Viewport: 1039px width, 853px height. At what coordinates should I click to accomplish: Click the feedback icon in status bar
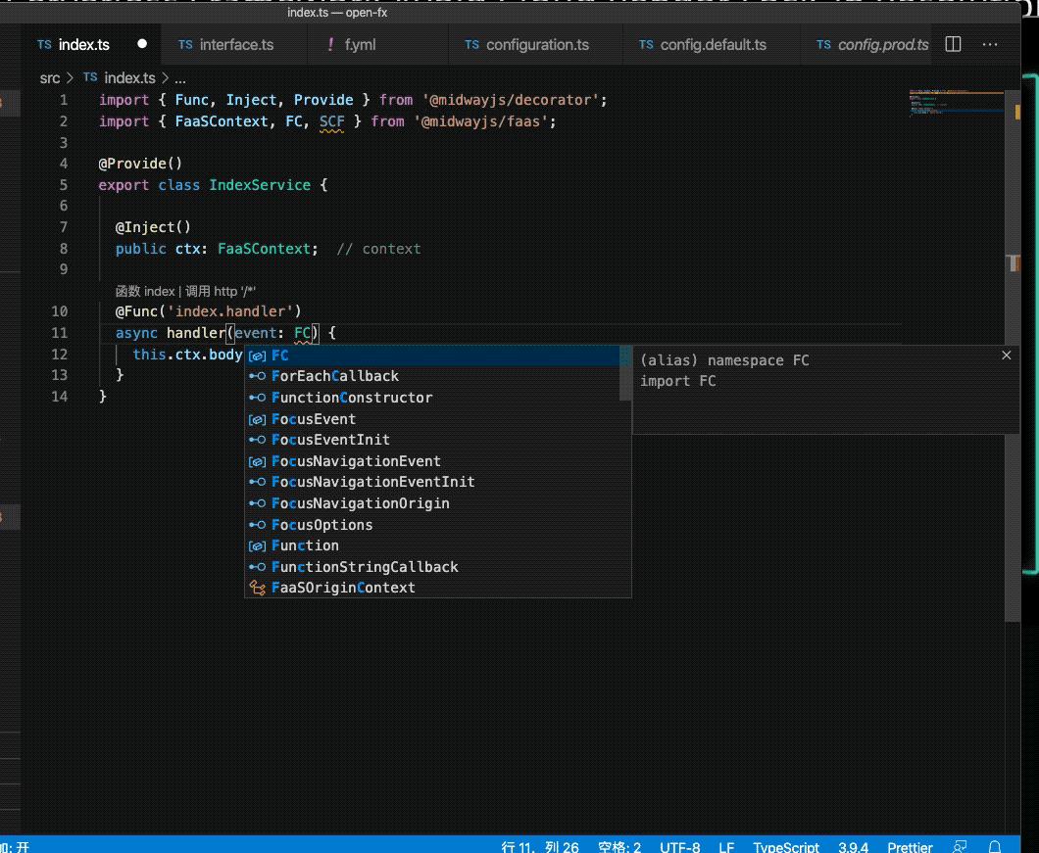click(x=960, y=847)
